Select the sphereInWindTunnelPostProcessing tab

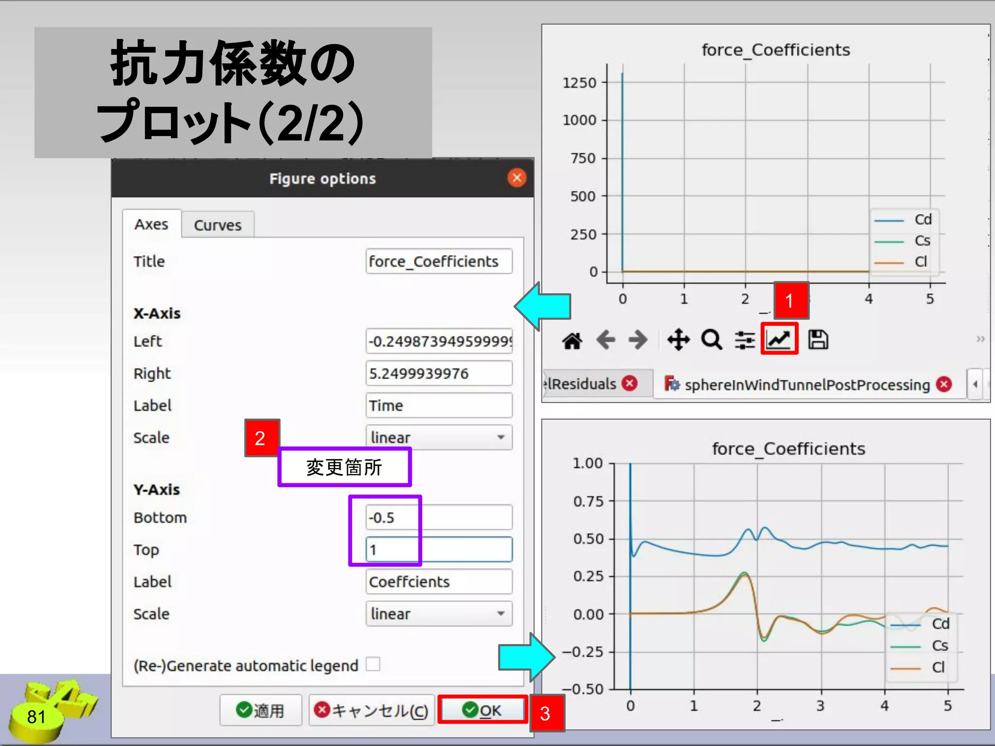point(806,385)
